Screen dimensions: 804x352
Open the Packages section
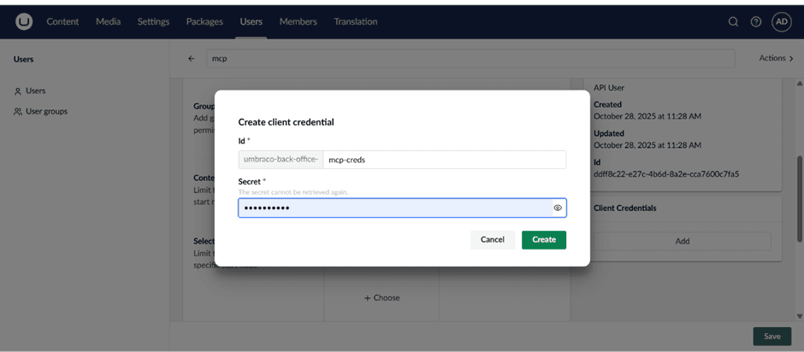coord(204,21)
